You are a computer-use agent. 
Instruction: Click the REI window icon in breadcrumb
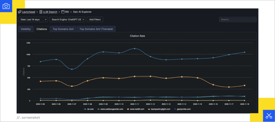pos(63,12)
